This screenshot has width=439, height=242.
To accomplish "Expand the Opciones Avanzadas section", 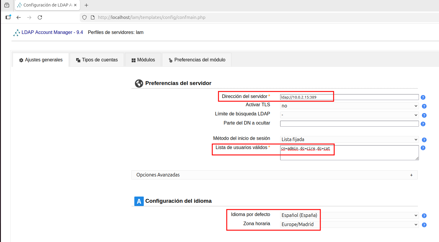I will 411,175.
